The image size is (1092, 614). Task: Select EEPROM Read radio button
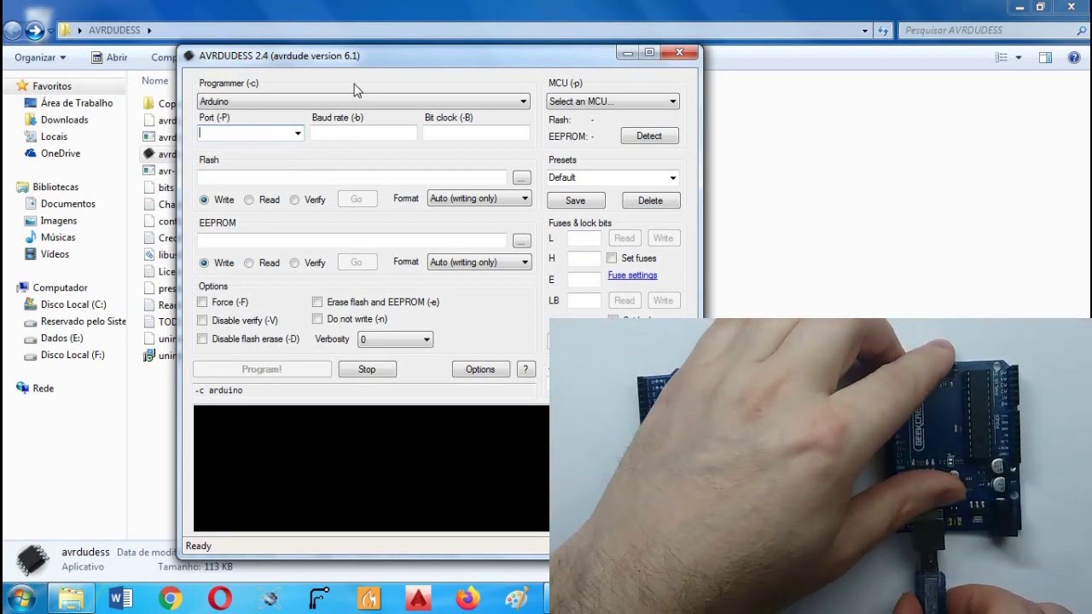[248, 263]
